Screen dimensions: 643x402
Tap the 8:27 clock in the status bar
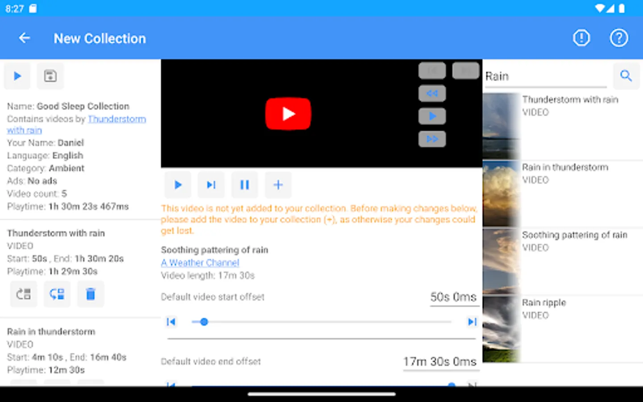coord(14,8)
